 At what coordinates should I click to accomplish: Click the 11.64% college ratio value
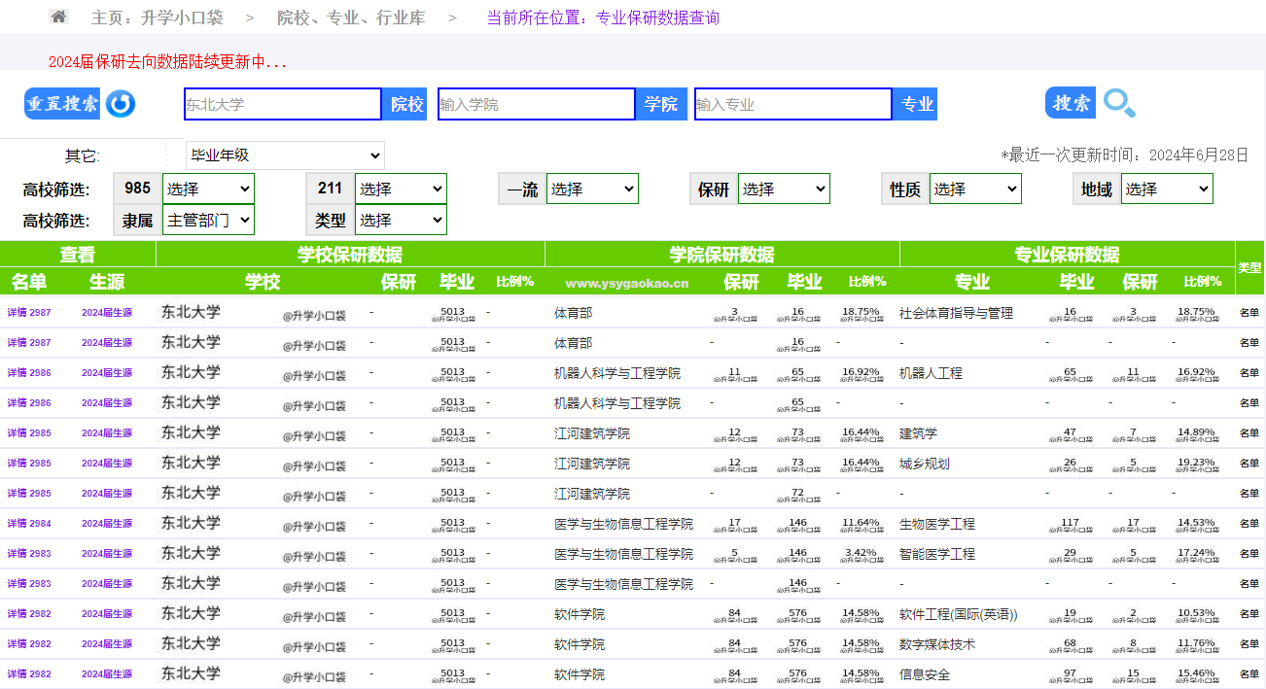(x=861, y=523)
